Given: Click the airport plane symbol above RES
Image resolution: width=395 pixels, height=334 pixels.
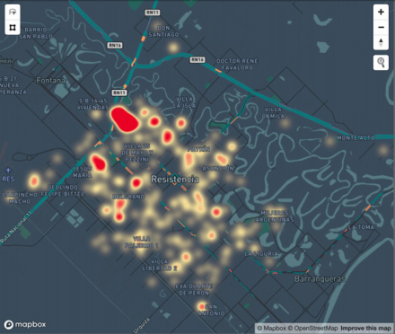Looking at the screenshot, I should click(8, 171).
